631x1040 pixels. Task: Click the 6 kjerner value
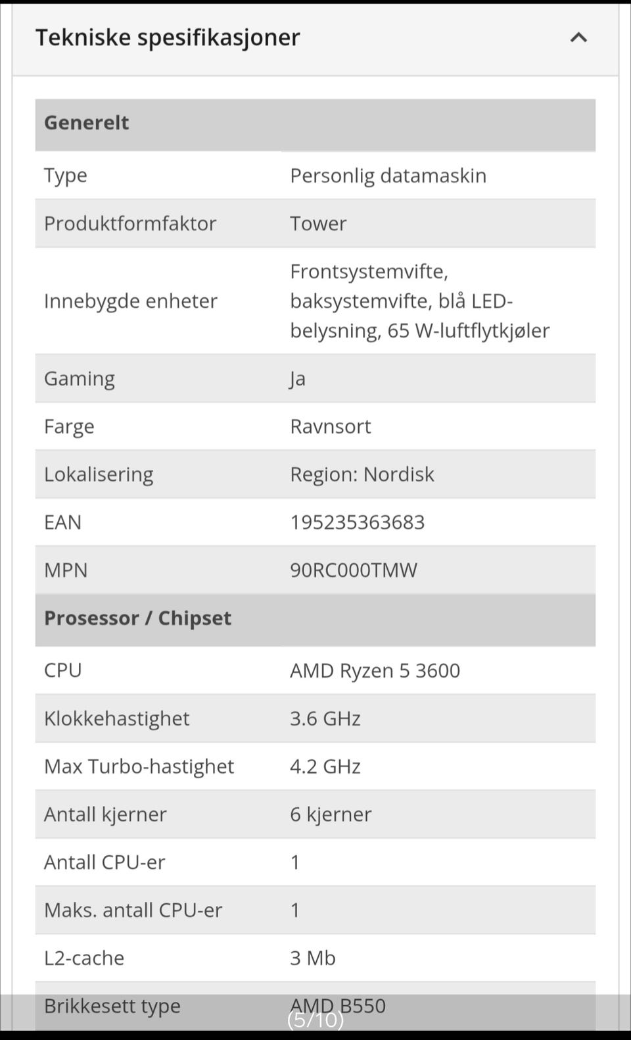coord(331,814)
